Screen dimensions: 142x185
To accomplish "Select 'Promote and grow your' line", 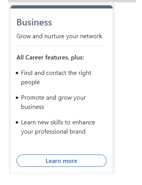I will click(x=53, y=98).
